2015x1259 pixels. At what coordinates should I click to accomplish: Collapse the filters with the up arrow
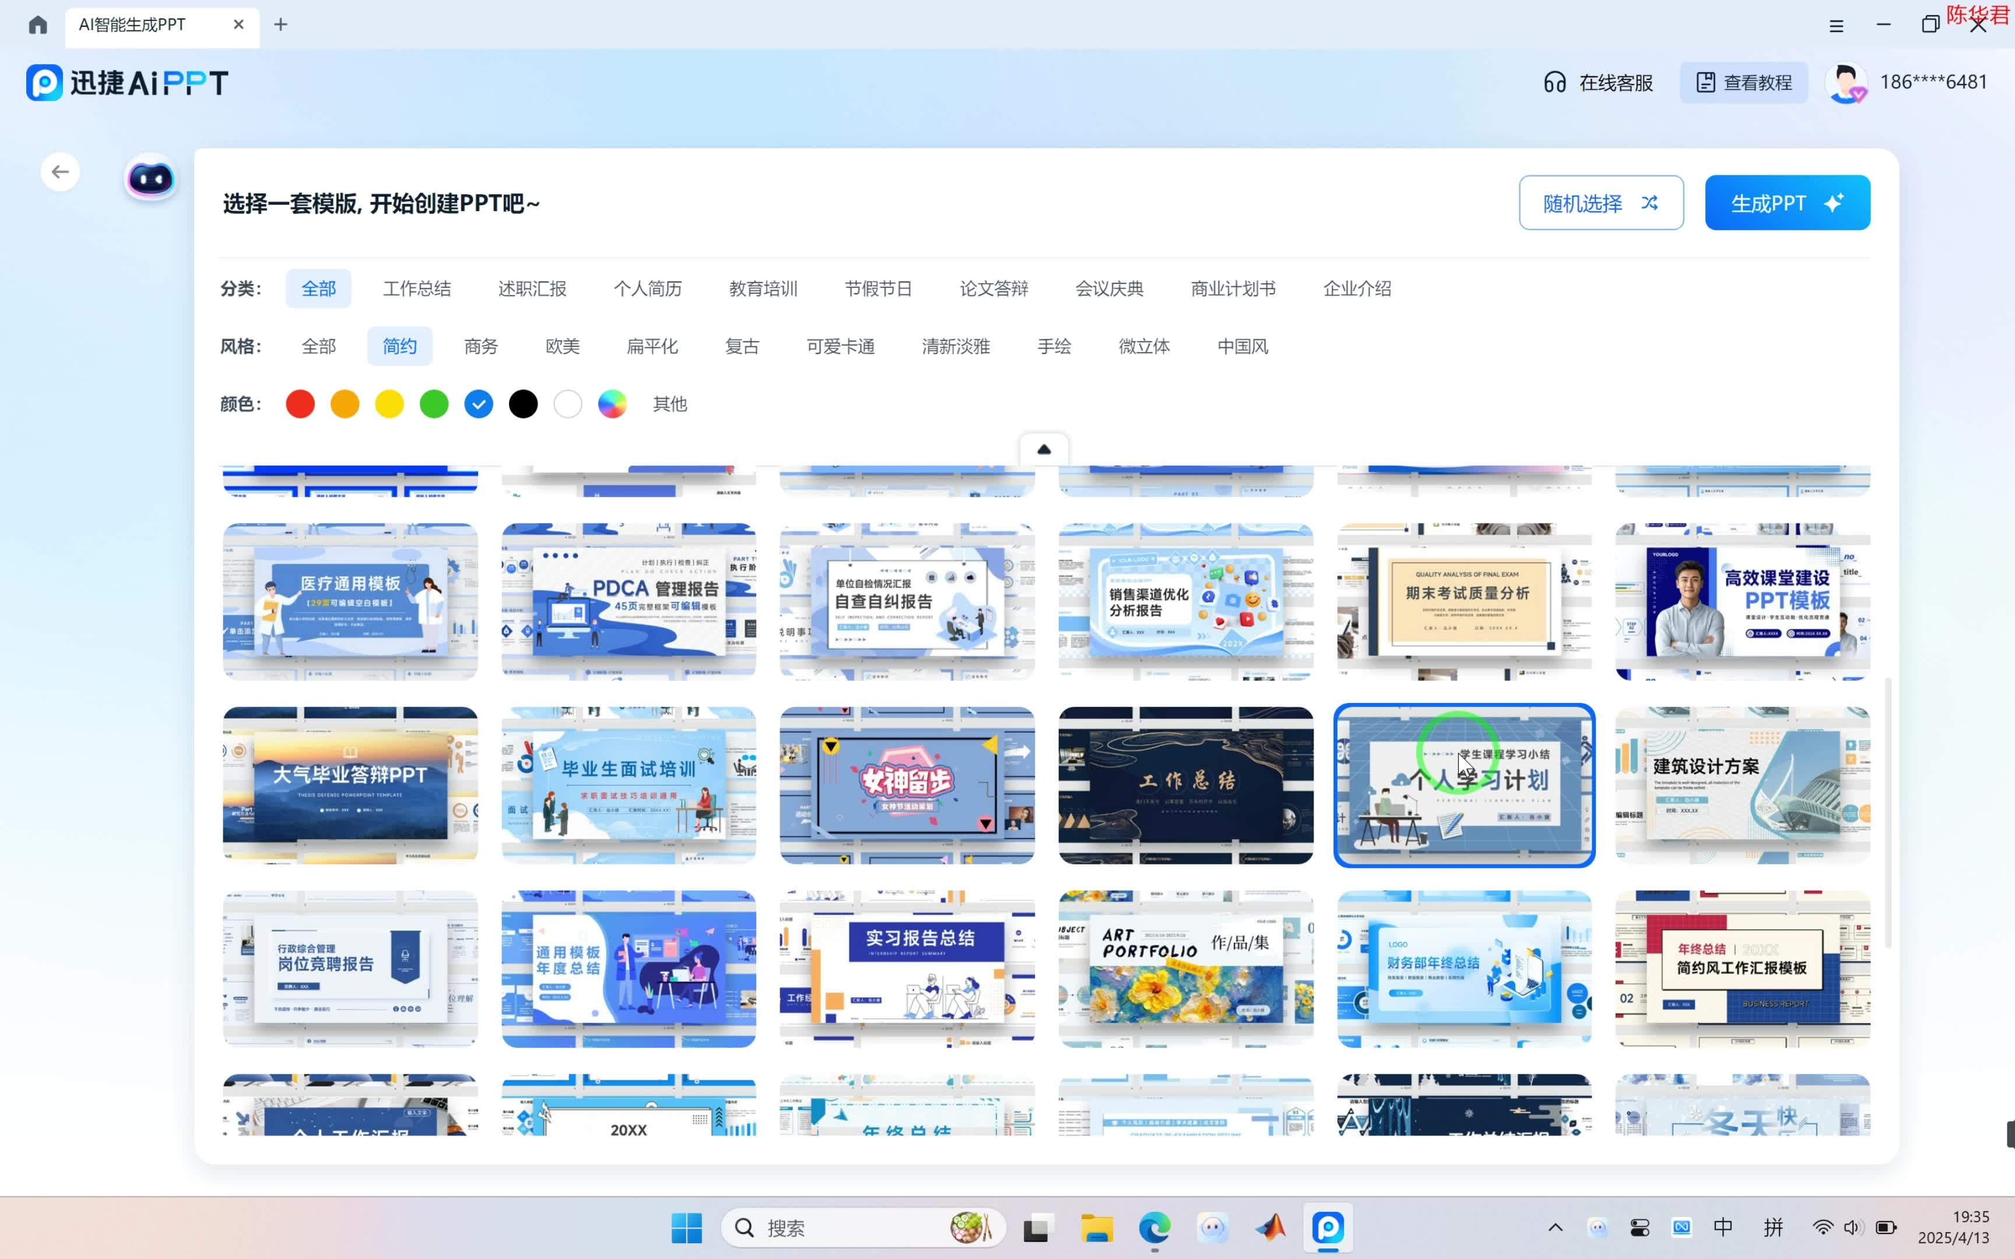1044,449
